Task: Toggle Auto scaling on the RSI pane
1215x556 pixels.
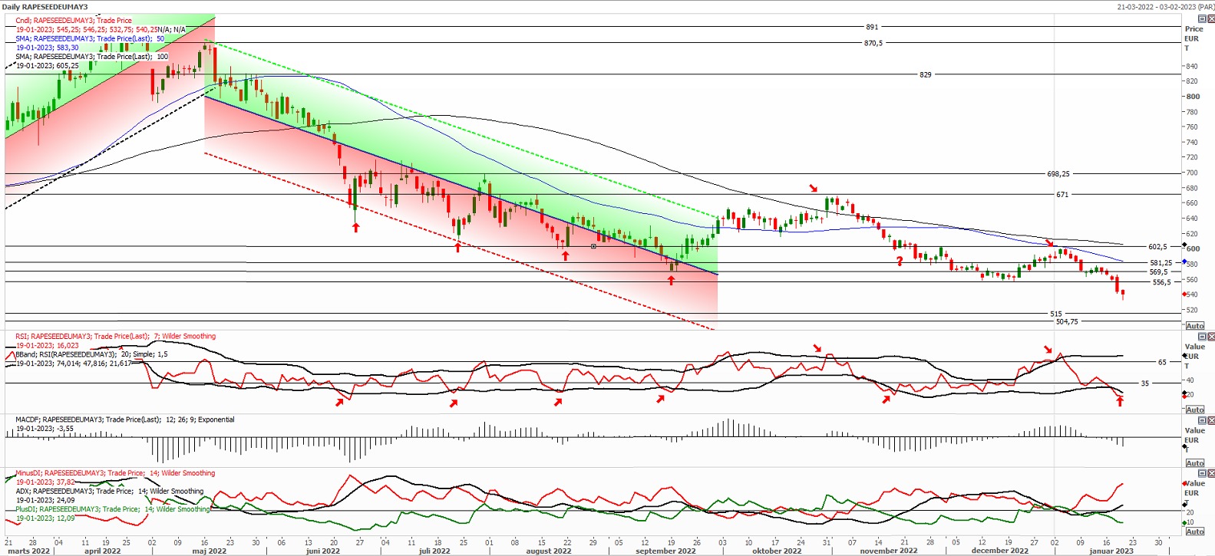Action: click(1194, 410)
